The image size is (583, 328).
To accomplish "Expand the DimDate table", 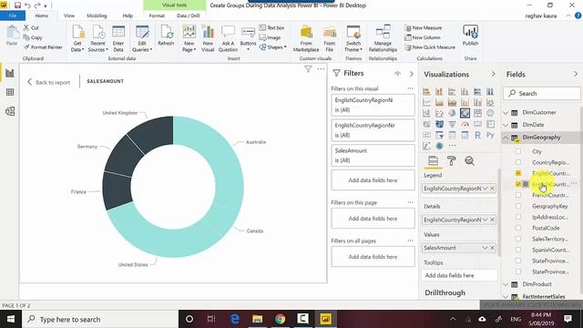I will click(506, 125).
